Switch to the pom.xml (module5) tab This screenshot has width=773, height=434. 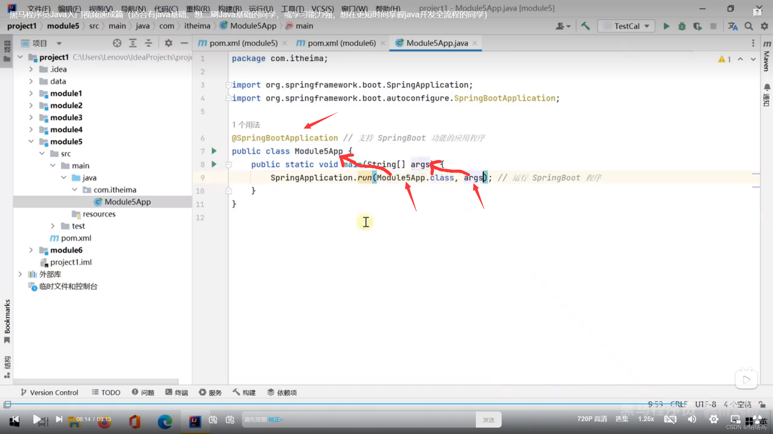(x=243, y=43)
